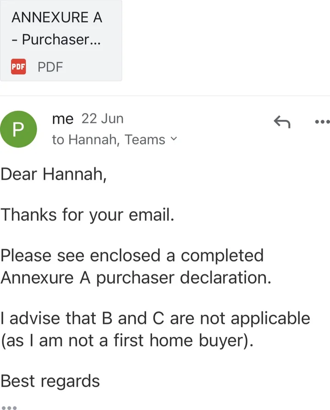Click the '22 Jun' message date
The width and height of the screenshot is (330, 410).
(x=102, y=119)
